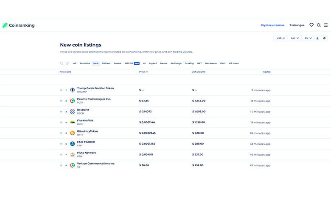This screenshot has width=331, height=203.
Task: Favorite FAIR TRADER with heart toggle
Action: (61, 144)
